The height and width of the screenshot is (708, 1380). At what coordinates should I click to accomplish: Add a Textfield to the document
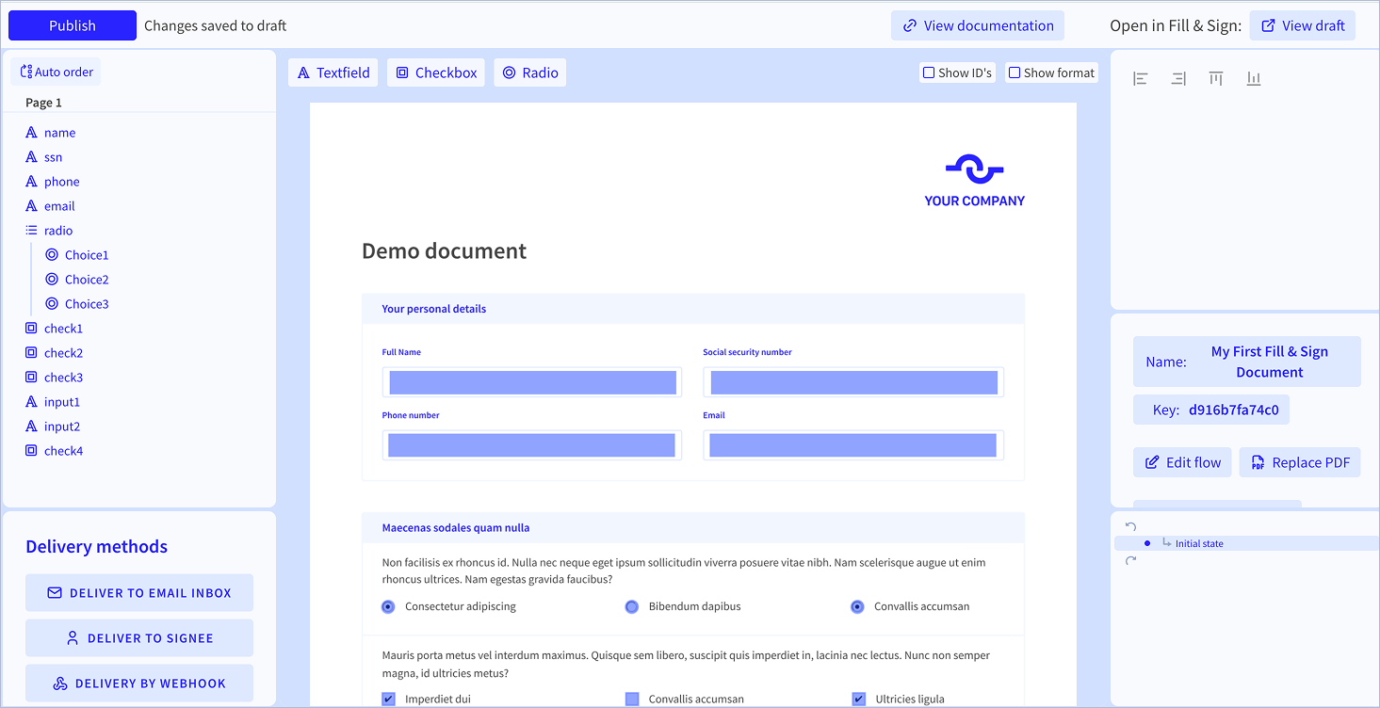(x=333, y=72)
